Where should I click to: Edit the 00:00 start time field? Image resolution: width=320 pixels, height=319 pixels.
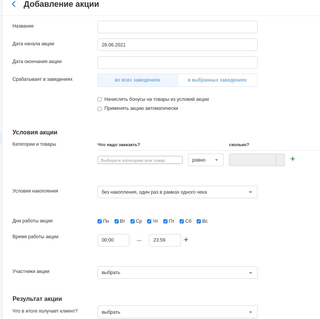(x=113, y=240)
